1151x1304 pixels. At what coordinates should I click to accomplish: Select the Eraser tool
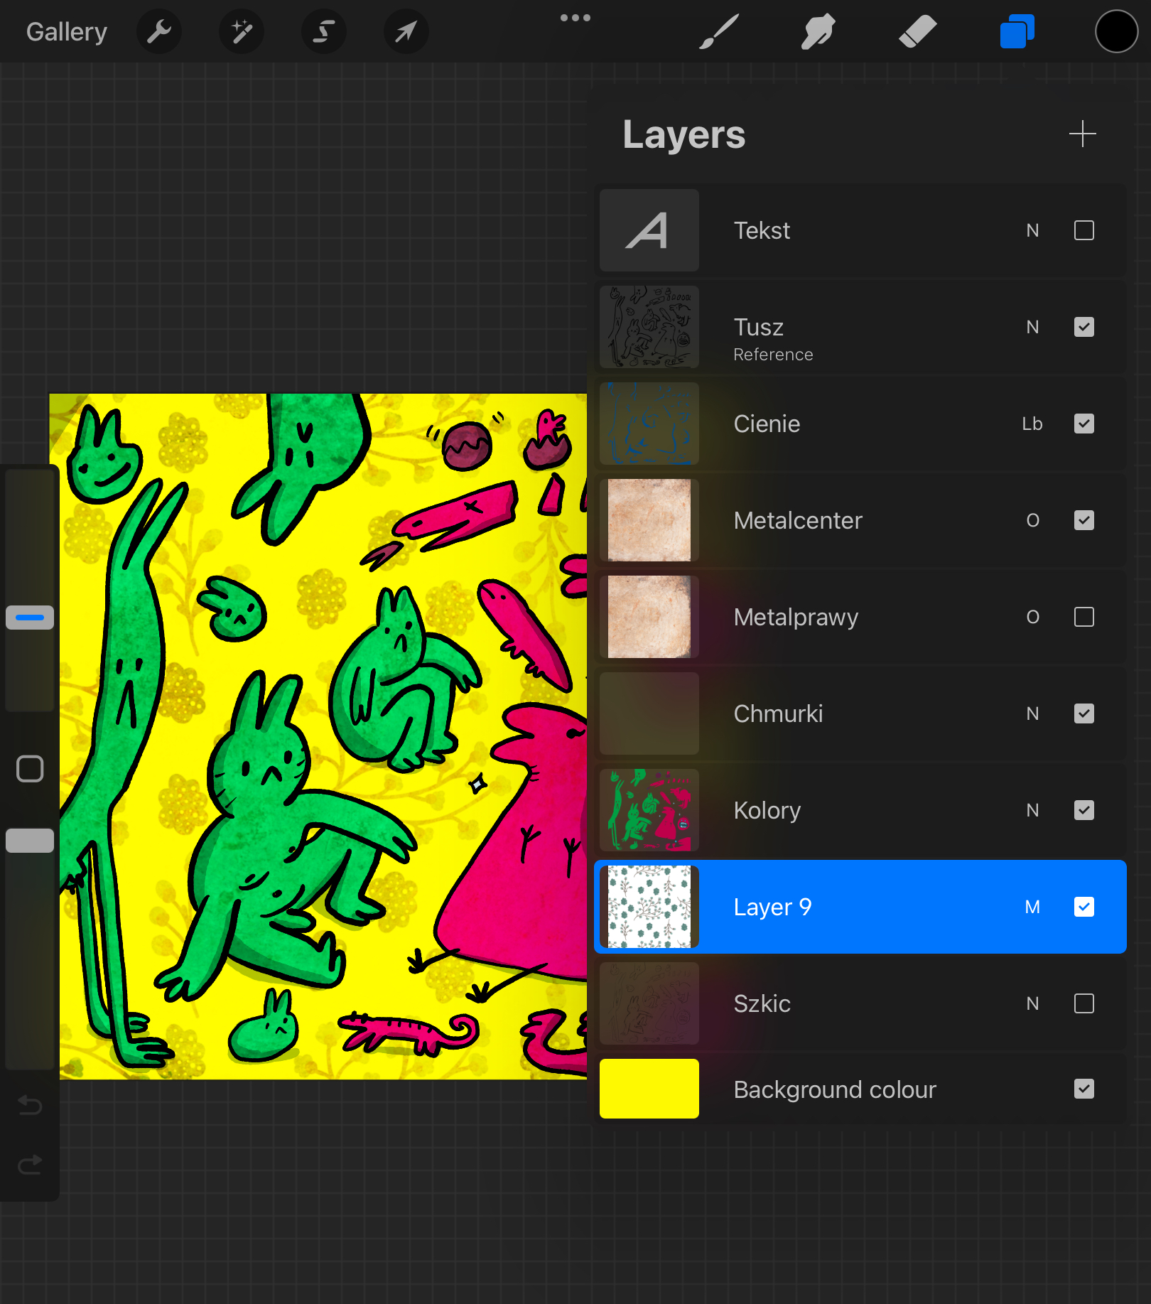[x=917, y=32]
